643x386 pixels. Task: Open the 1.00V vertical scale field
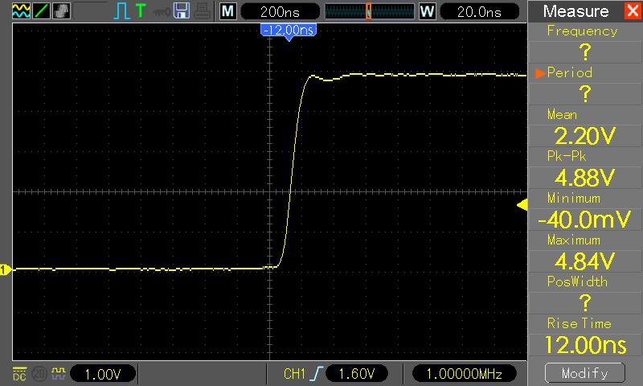(103, 373)
